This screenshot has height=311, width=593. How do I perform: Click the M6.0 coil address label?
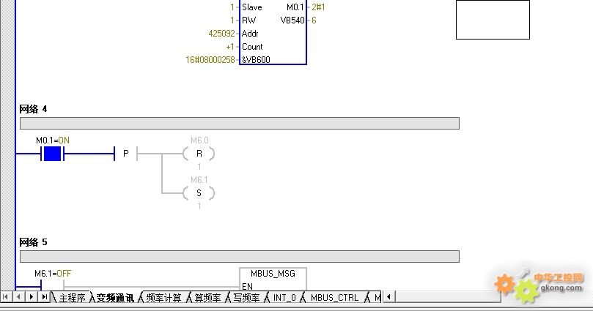199,140
